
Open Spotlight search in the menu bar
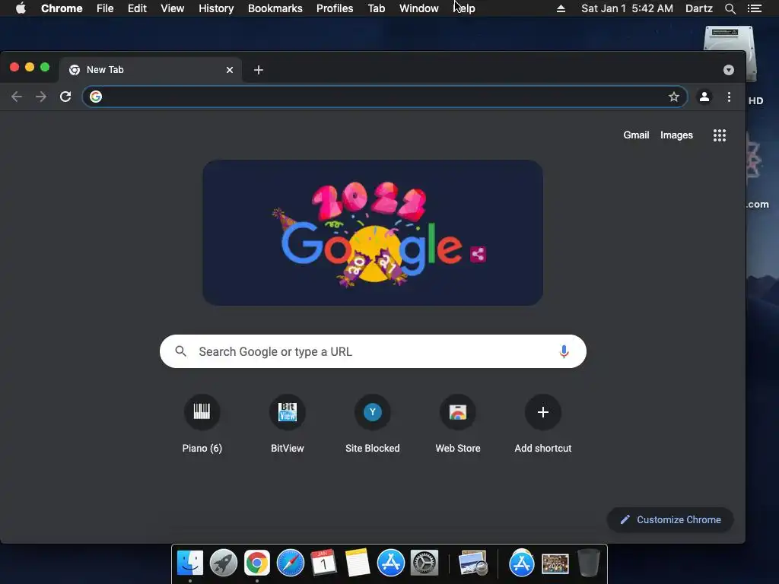(730, 8)
